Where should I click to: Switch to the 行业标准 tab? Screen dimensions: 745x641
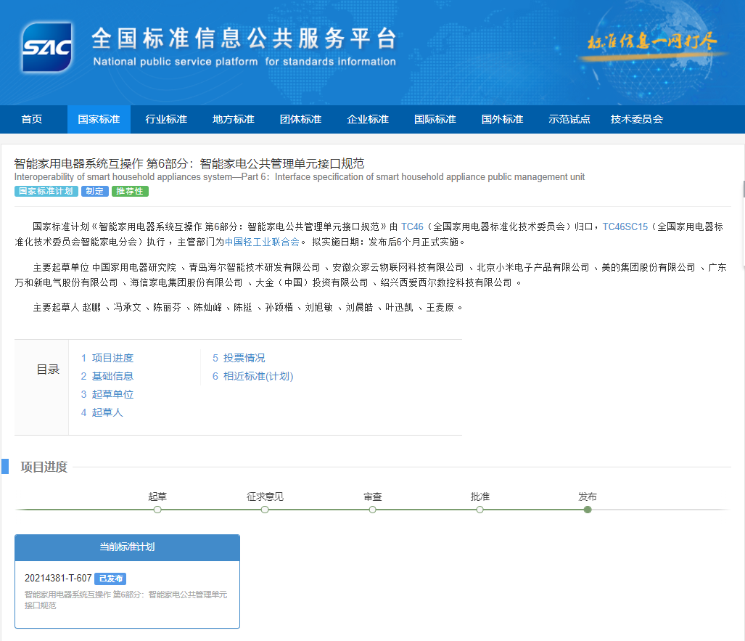pos(166,119)
